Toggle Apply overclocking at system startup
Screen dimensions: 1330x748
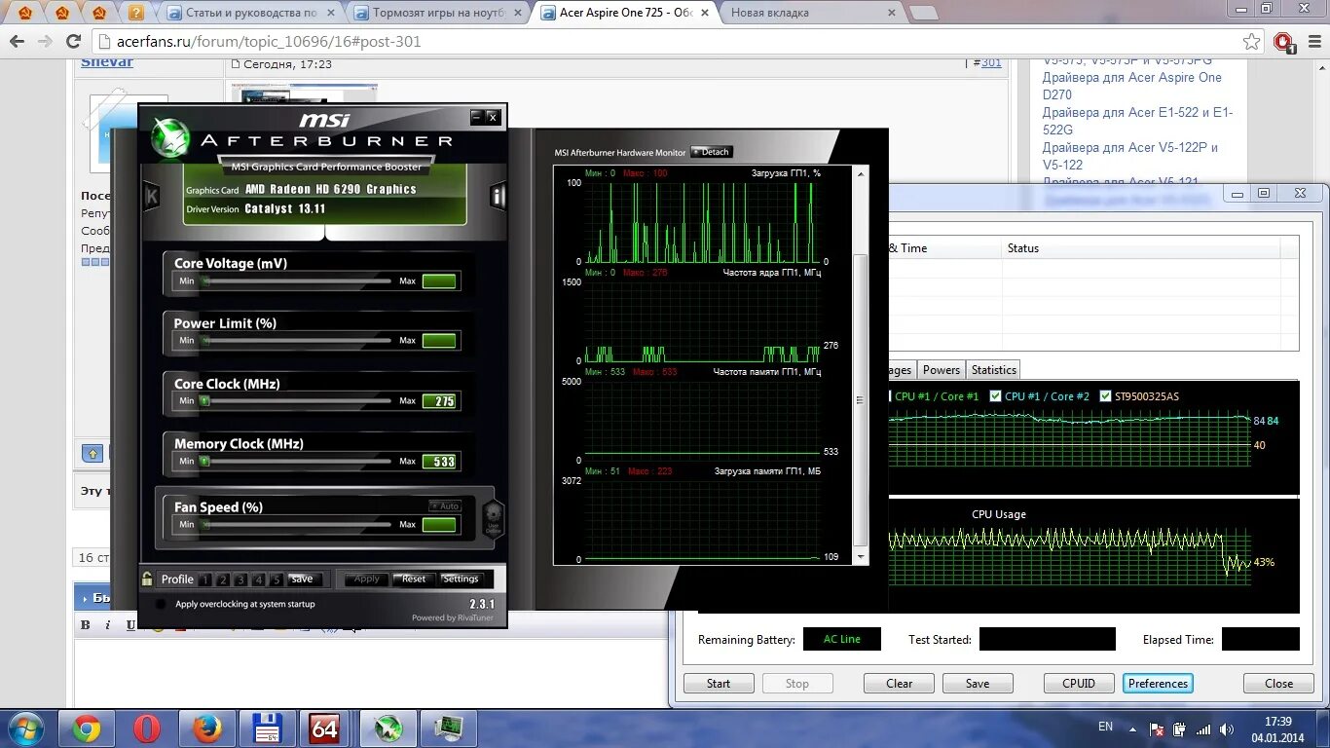click(161, 604)
